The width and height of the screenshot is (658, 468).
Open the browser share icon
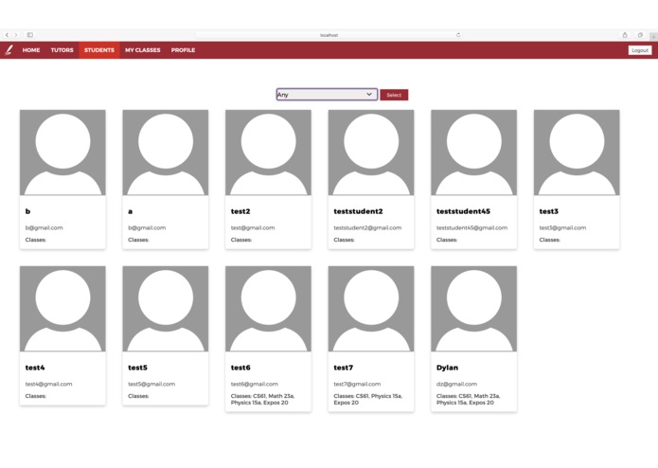(625, 35)
